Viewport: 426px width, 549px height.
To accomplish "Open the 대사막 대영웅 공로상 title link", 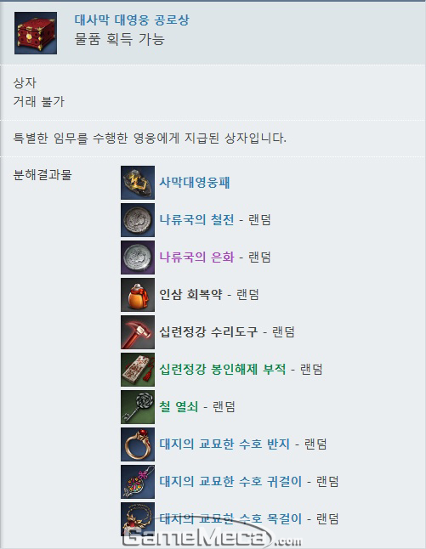I will click(132, 20).
